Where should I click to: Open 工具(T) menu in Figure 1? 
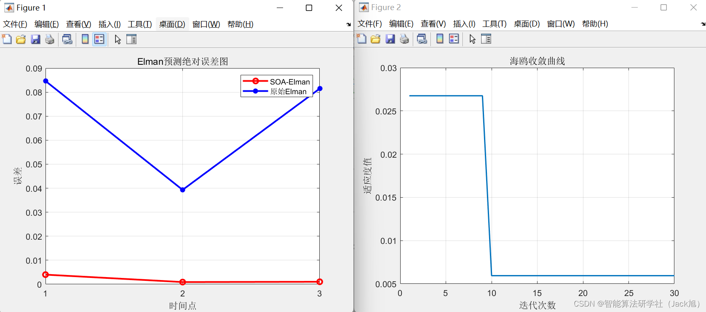[140, 24]
